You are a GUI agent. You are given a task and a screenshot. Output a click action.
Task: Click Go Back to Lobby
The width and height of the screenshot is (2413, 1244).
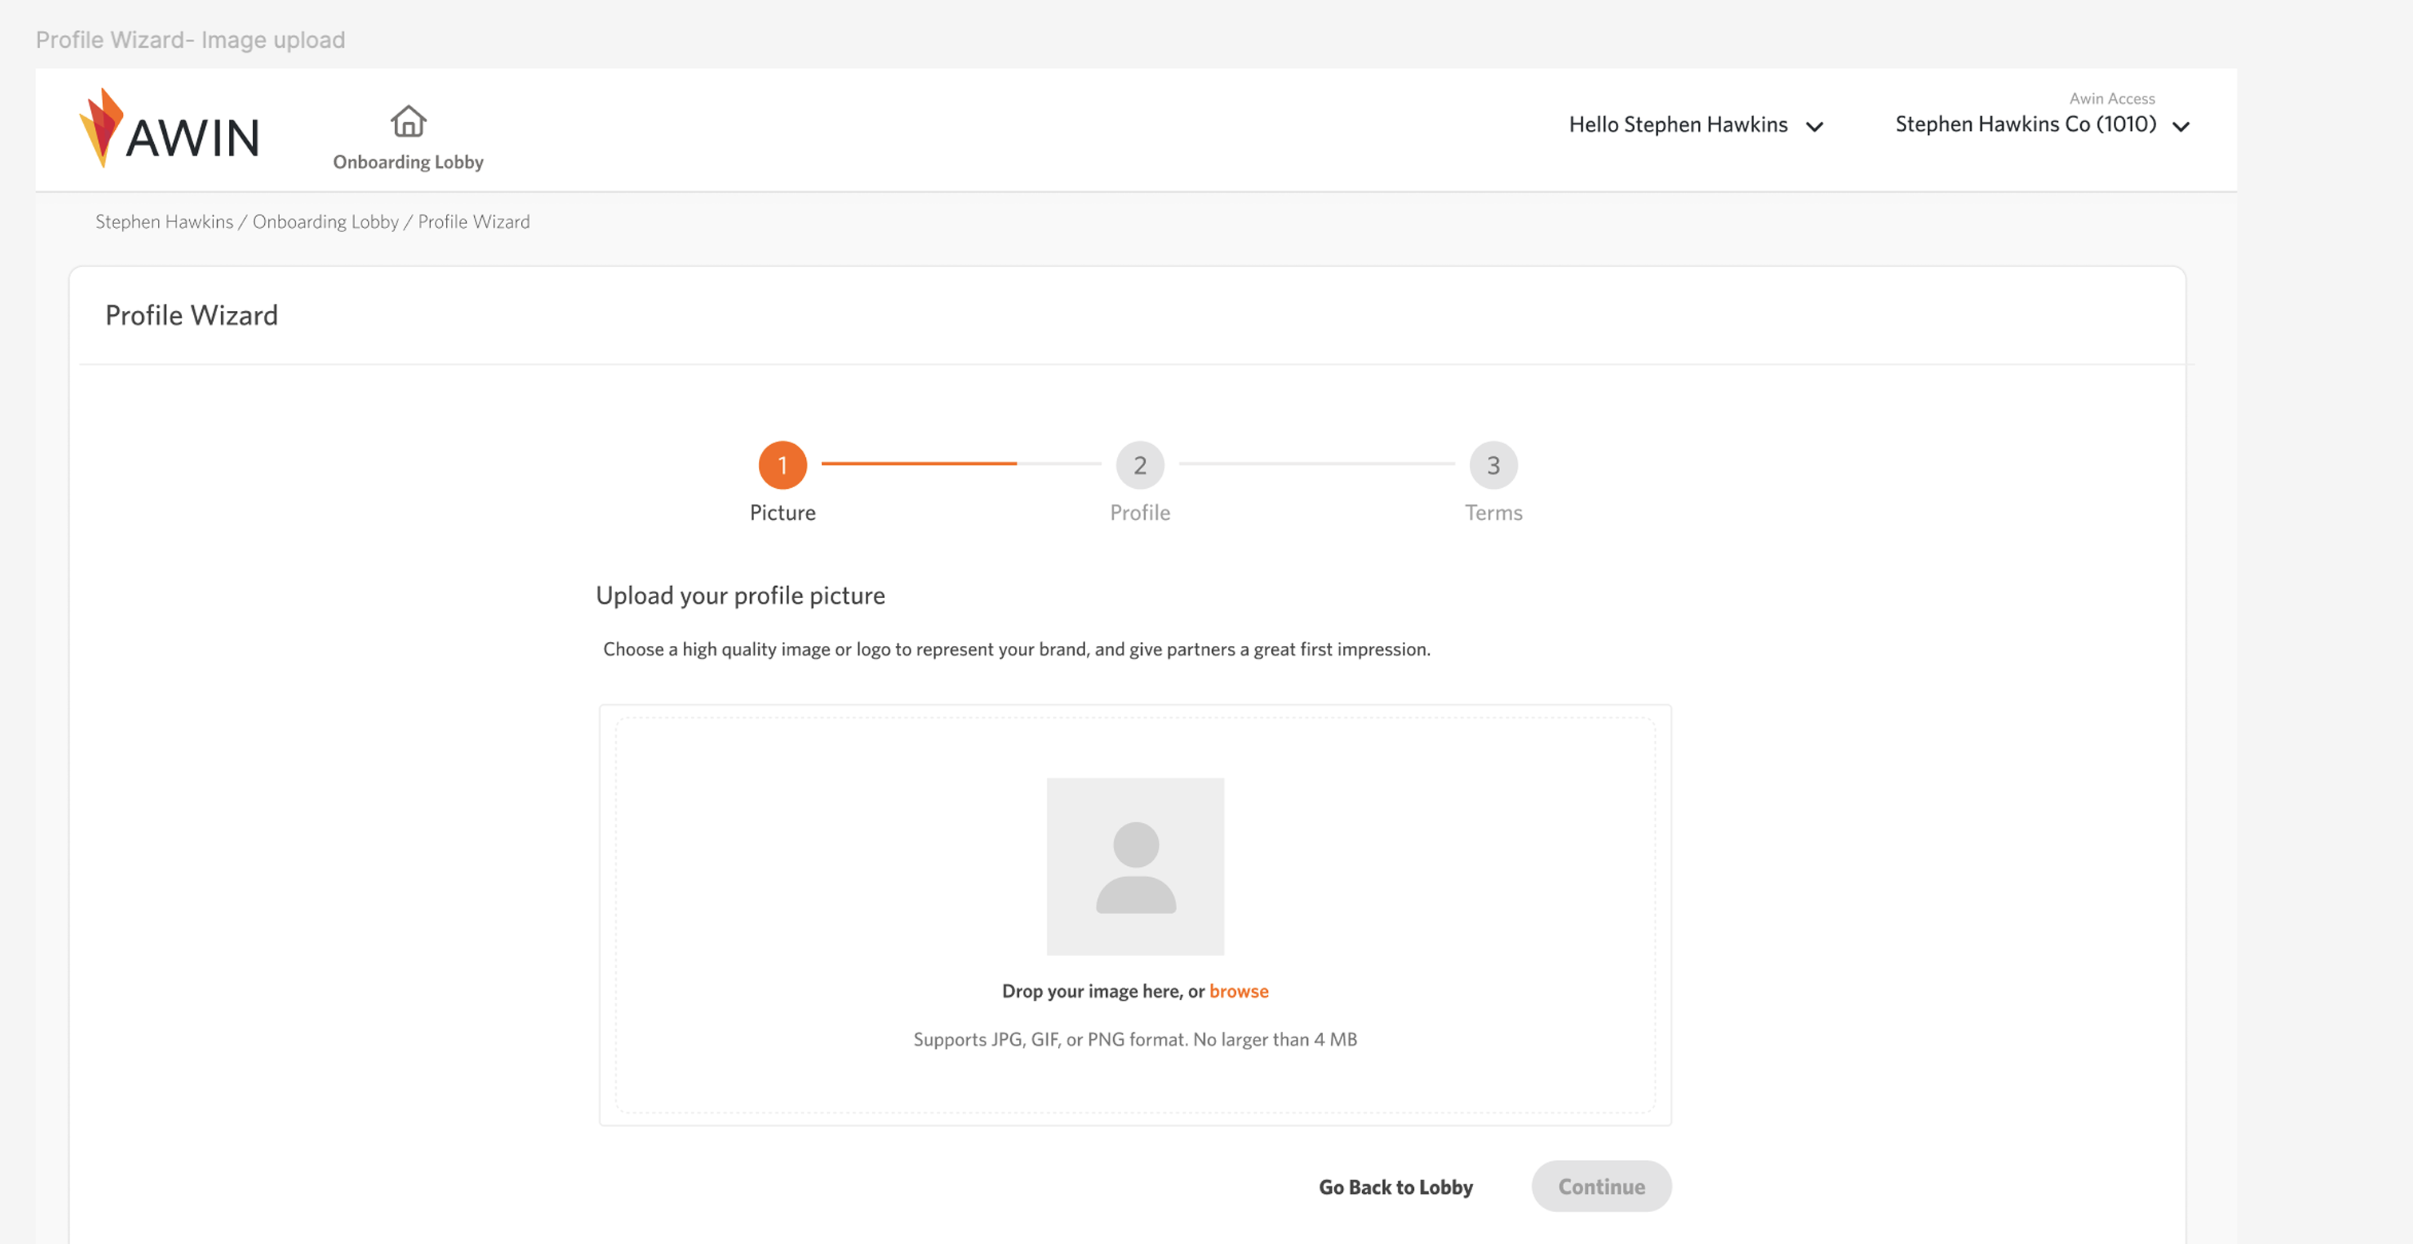pyautogui.click(x=1395, y=1186)
